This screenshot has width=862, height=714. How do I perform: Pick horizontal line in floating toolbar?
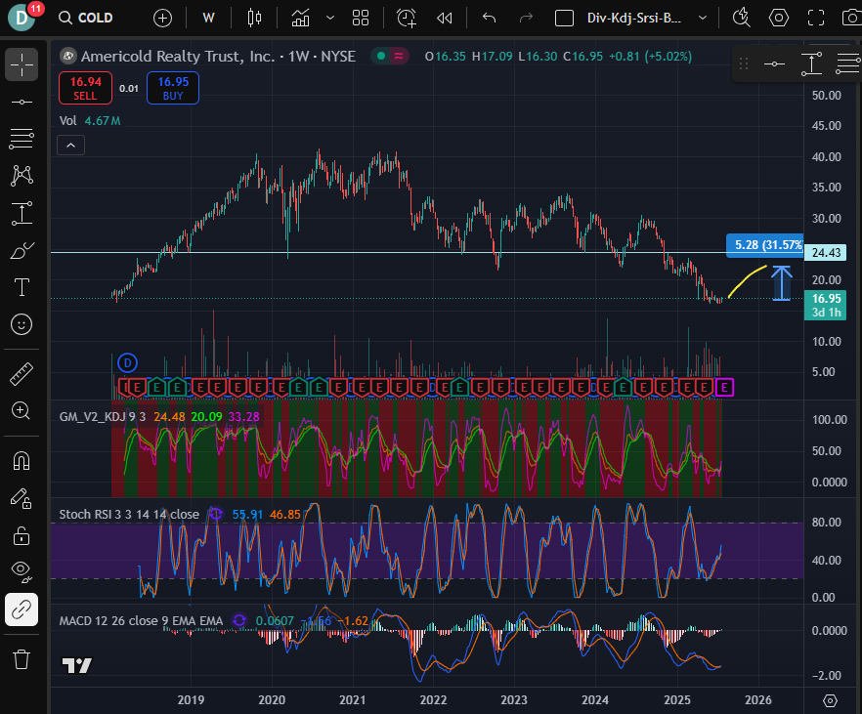point(774,63)
